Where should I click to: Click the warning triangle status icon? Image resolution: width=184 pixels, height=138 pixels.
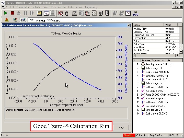tap(7, 20)
